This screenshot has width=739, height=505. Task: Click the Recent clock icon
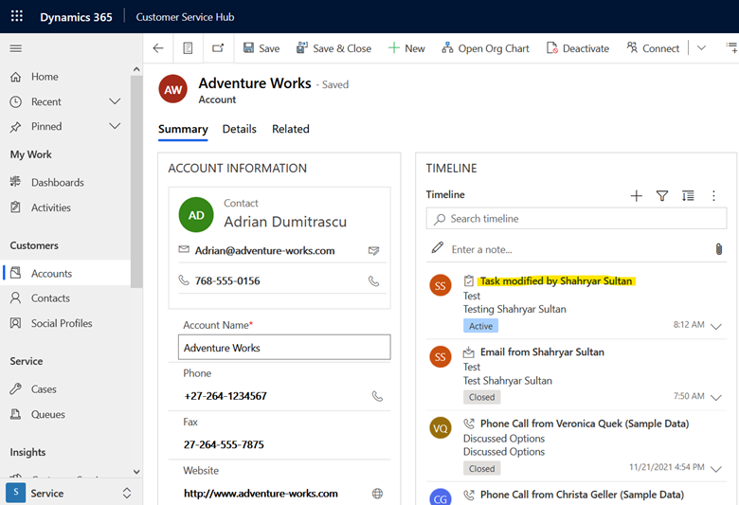15,101
